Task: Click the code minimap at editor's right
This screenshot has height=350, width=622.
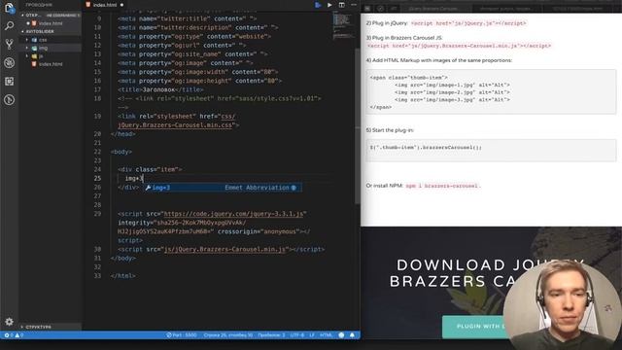Action: (343, 26)
